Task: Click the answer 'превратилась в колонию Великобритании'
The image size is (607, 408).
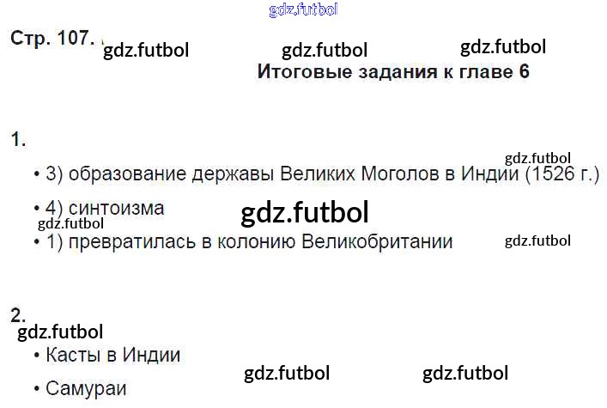Action: point(247,242)
